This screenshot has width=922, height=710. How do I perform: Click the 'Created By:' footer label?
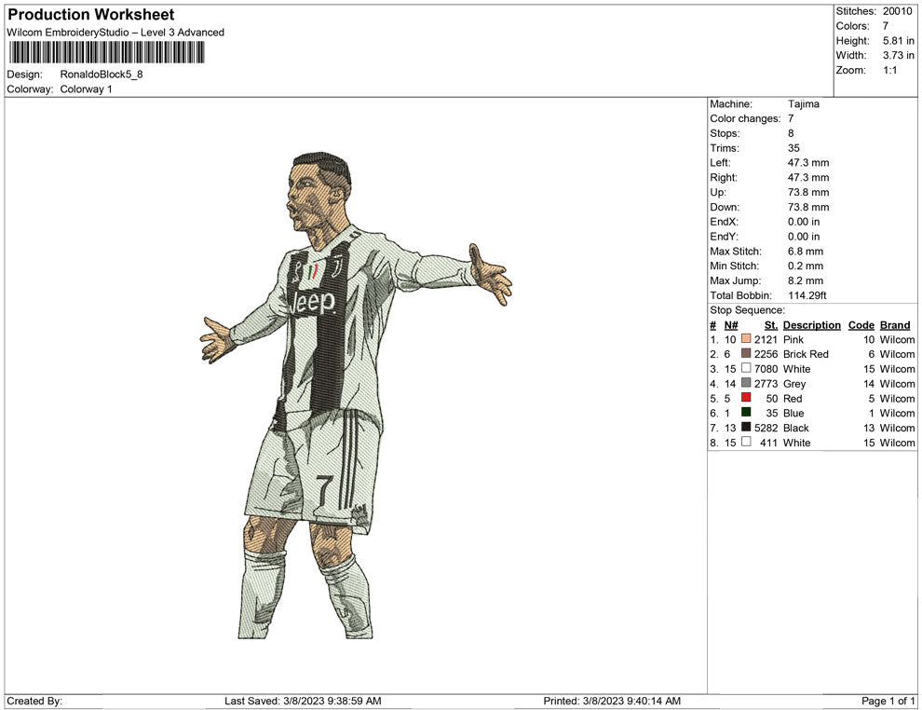click(34, 701)
